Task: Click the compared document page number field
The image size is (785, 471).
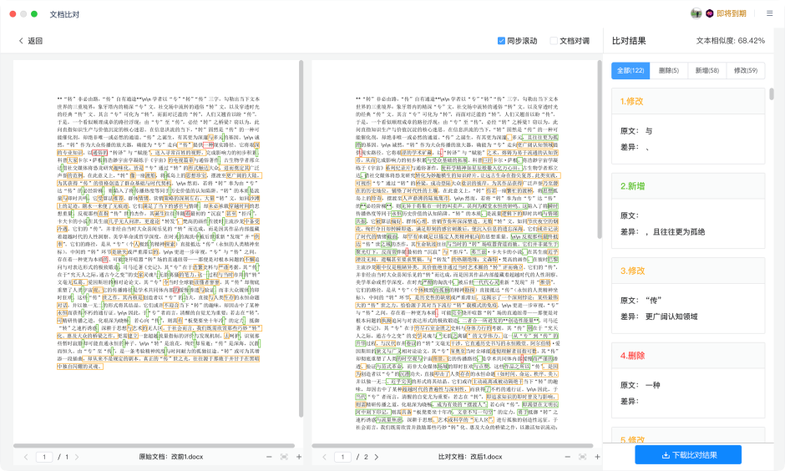Action: click(343, 457)
